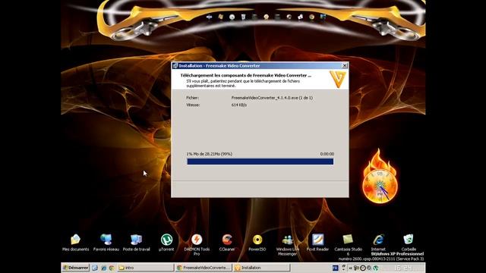Open Poste de travail desktop icon
Screen dimensions: 486x273
pyautogui.click(x=136, y=242)
